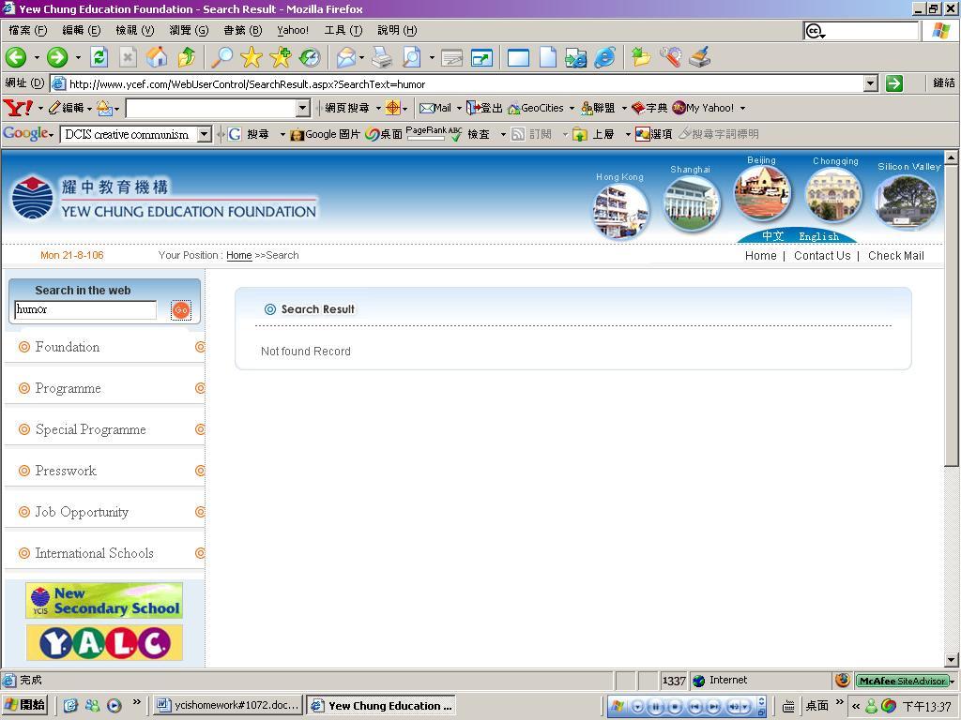Viewport: 961px width, 720px height.
Task: Click the GeoCities toolbar button
Action: click(x=536, y=108)
